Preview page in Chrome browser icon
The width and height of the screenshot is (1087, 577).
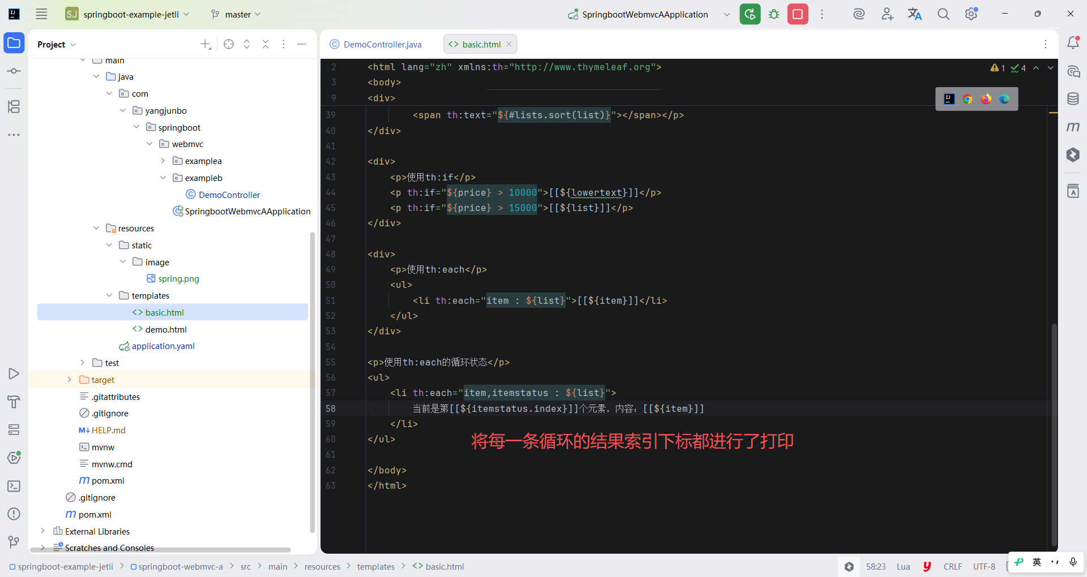point(968,99)
